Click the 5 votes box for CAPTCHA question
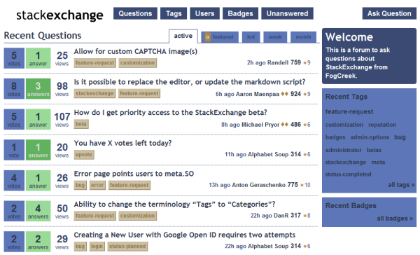The height and width of the screenshot is (255, 420). coord(14,58)
